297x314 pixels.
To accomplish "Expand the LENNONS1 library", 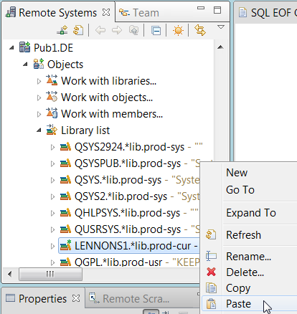I will tap(52, 246).
